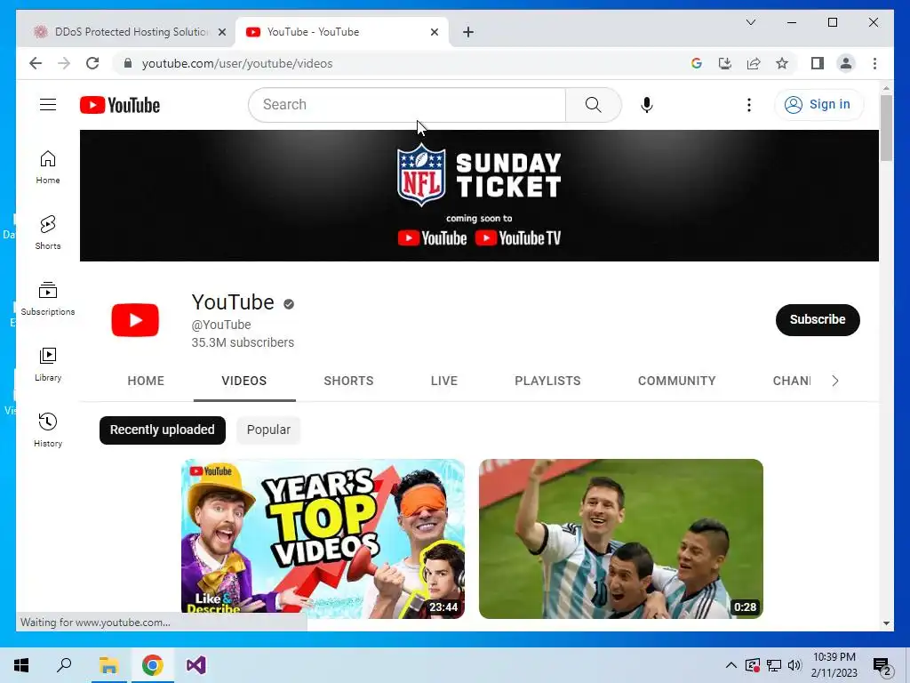Open the Chrome profile avatar
Viewport: 910px width, 683px height.
(x=846, y=63)
